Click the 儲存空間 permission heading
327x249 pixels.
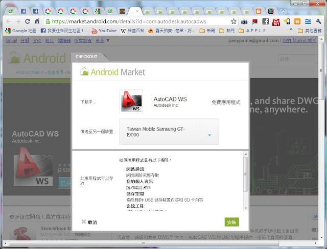coord(135,194)
